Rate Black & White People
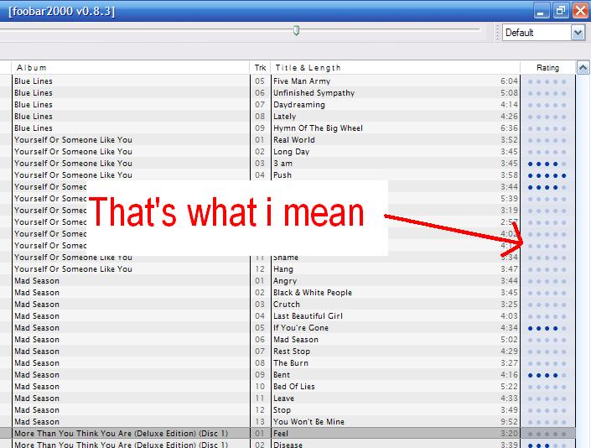591x448 pixels. [547, 293]
